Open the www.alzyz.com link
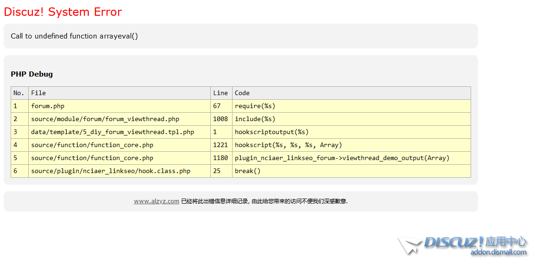535x264 pixels. [x=157, y=201]
